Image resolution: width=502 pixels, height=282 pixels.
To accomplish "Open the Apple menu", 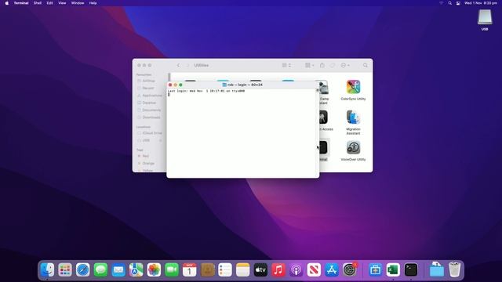I will pos(7,3).
